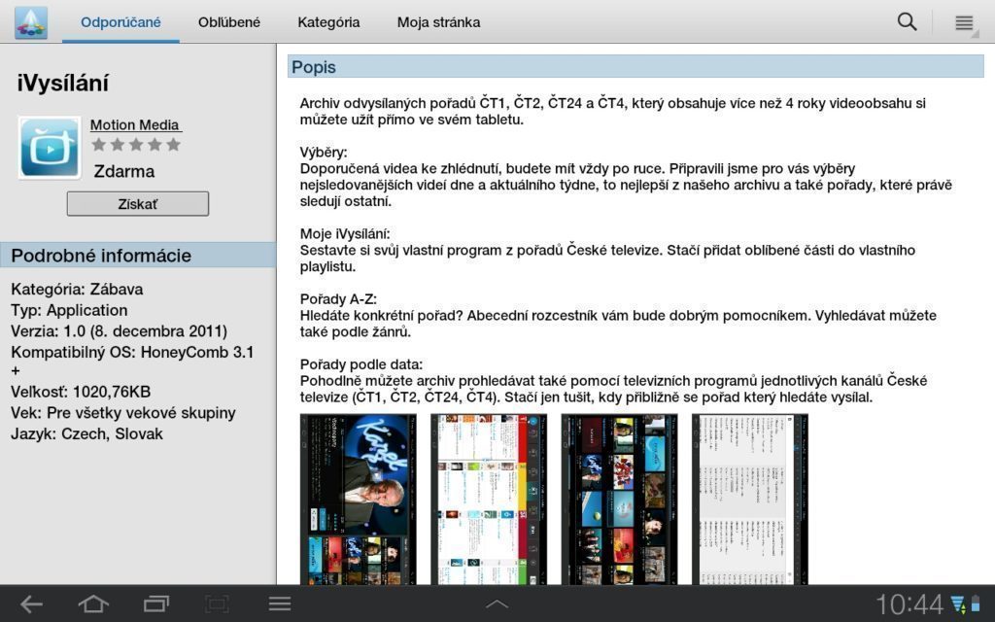Select the Kategória: Zábava line
This screenshot has height=622, width=995.
pos(77,290)
